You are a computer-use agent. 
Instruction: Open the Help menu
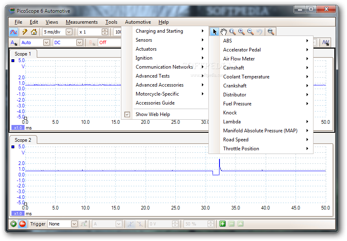[x=163, y=22]
